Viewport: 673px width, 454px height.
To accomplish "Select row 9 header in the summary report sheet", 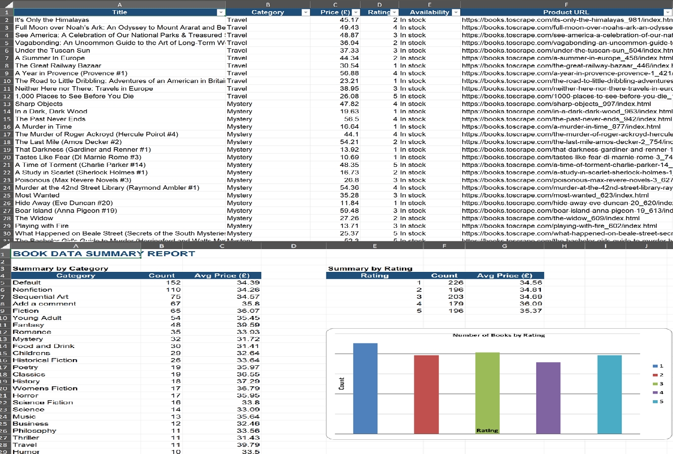I will (x=5, y=311).
